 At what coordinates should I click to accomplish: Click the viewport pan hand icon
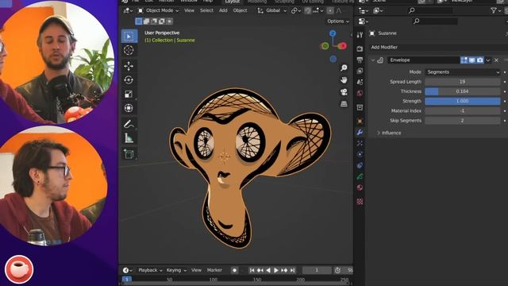pos(344,79)
